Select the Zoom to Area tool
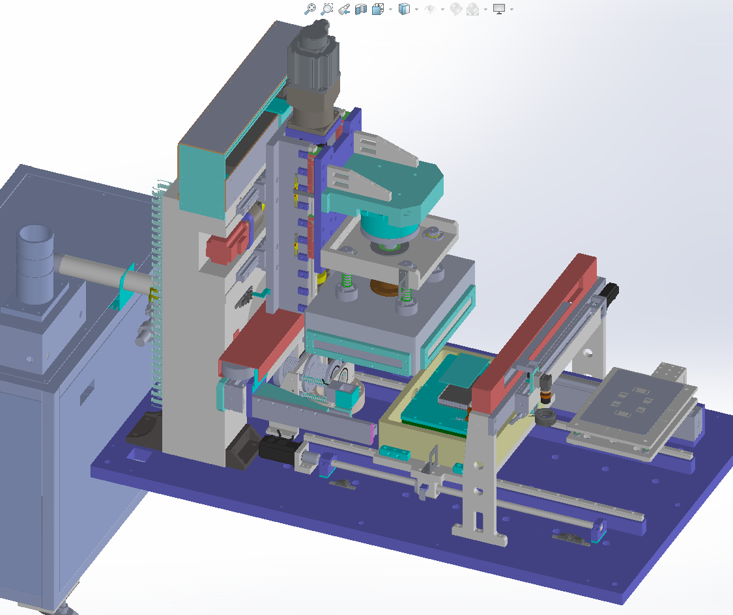Viewport: 733px width, 615px height. [327, 9]
